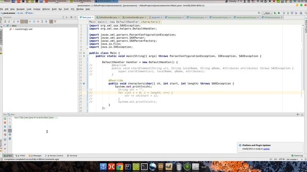Click the Run panel settings gear
307x172 pixels.
coord(298,115)
